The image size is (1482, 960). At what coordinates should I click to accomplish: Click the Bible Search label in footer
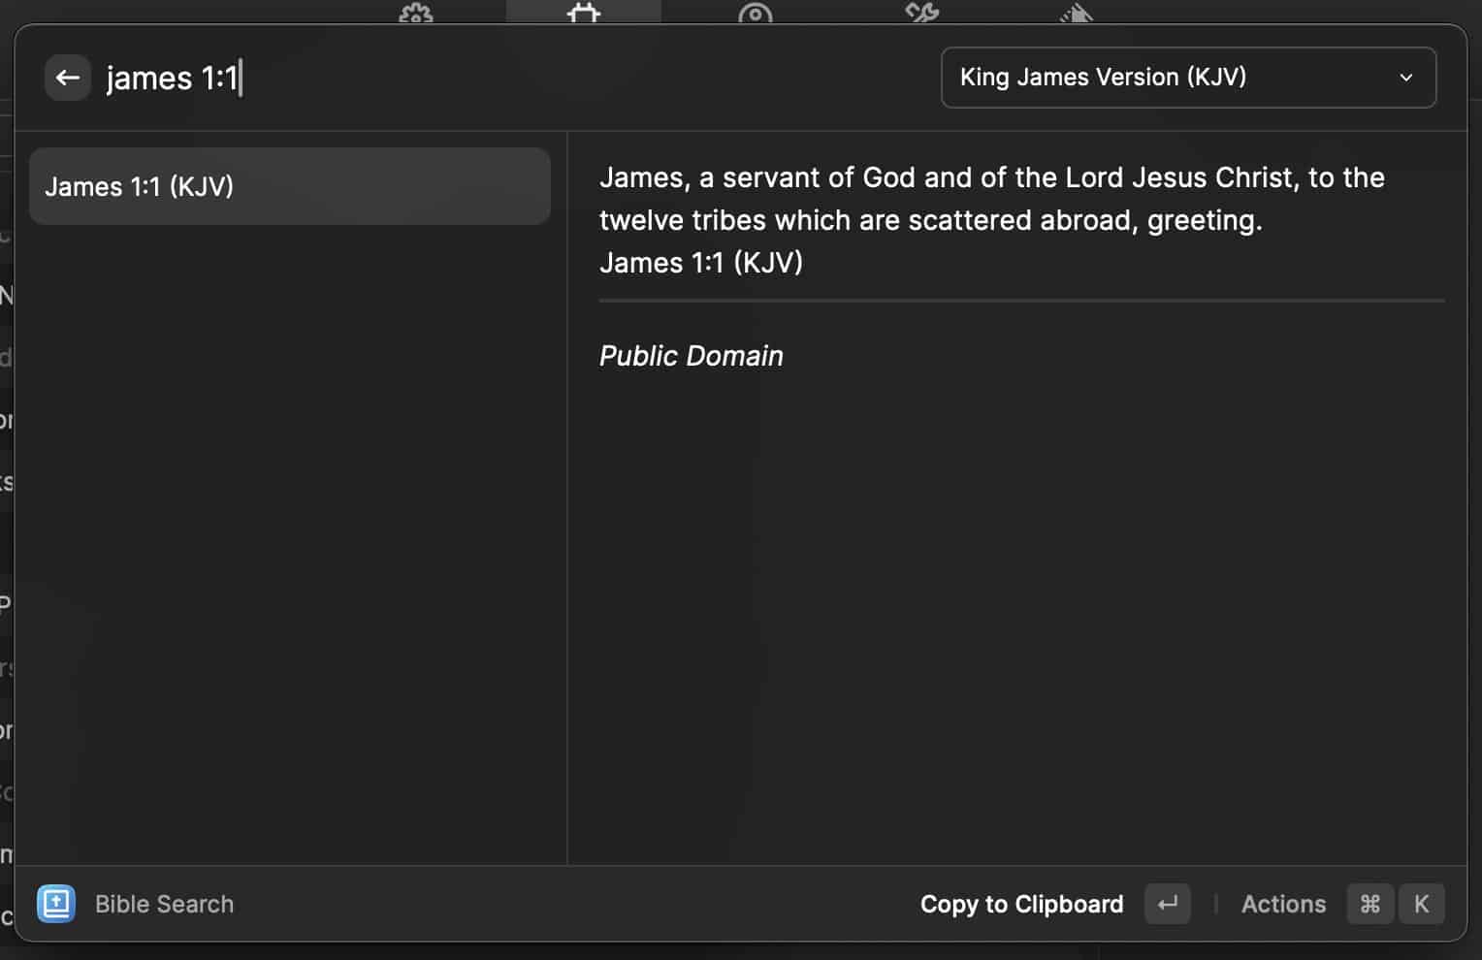[x=164, y=904]
